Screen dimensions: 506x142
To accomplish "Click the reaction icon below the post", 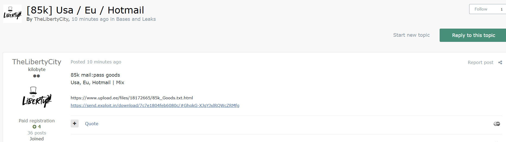I will pos(497,124).
